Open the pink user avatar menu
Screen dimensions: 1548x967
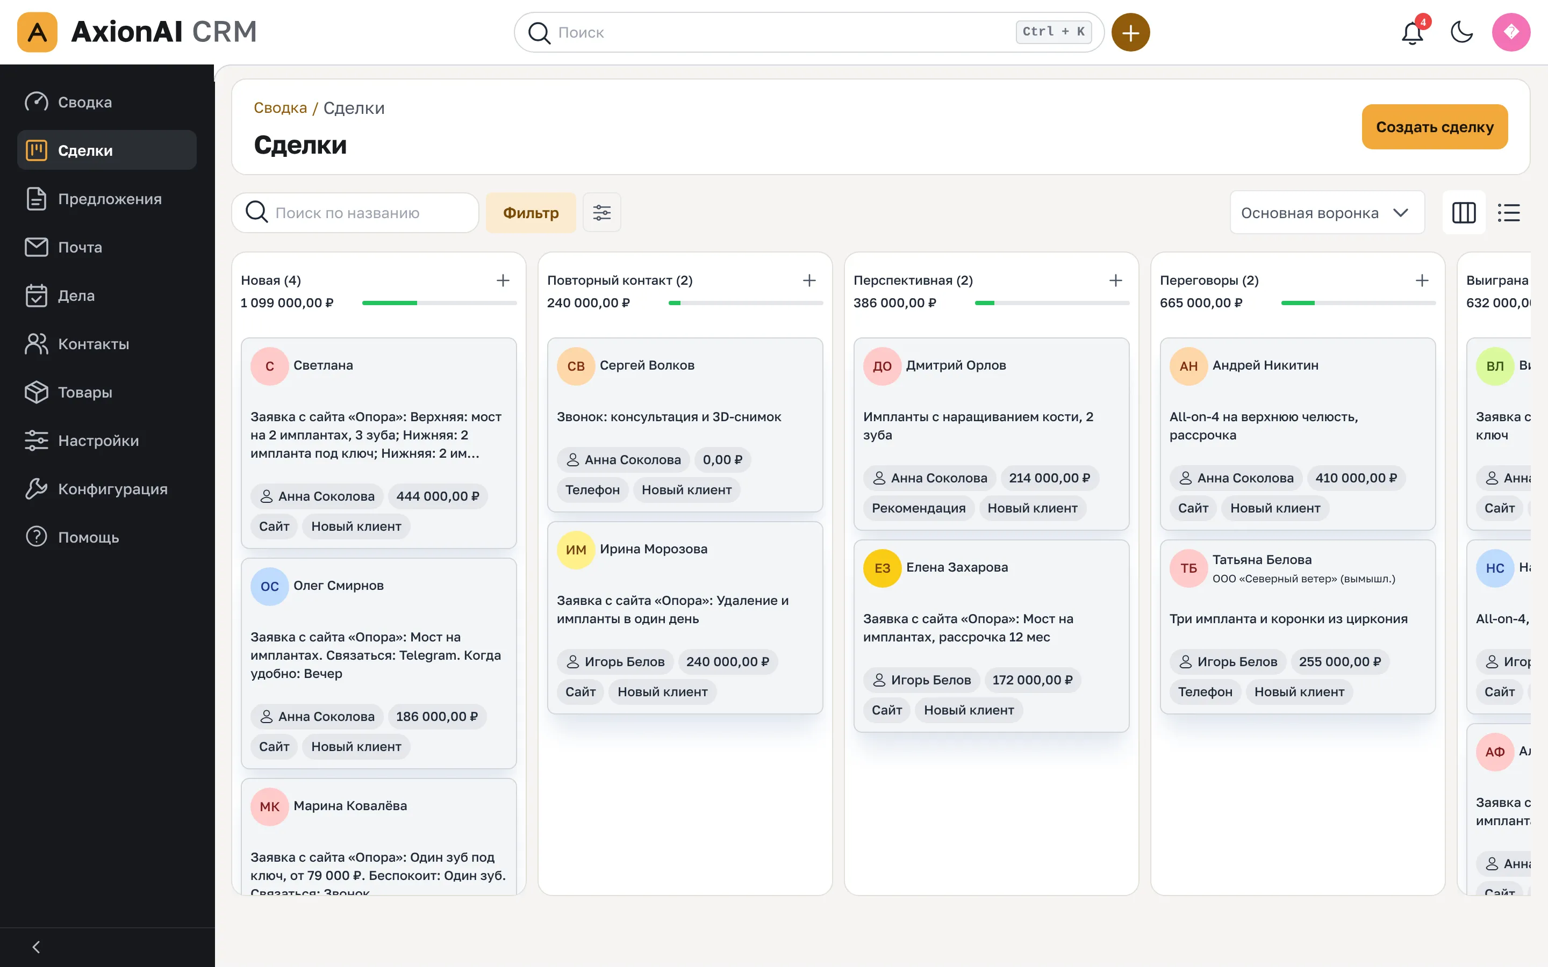pos(1511,32)
